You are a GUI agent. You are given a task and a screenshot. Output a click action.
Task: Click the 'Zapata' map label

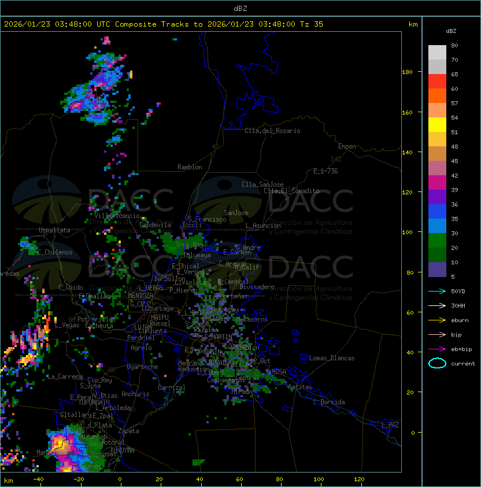tap(128, 431)
